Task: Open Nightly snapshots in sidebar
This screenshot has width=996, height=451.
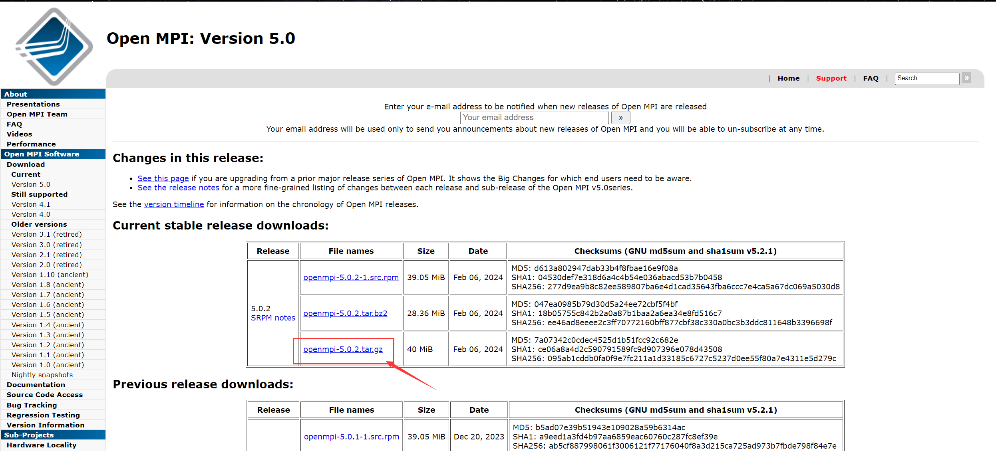Action: point(42,375)
